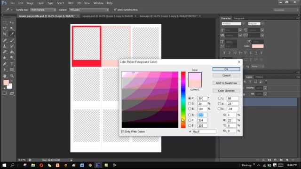Open the Sample Size dropdown

pyautogui.click(x=43, y=10)
